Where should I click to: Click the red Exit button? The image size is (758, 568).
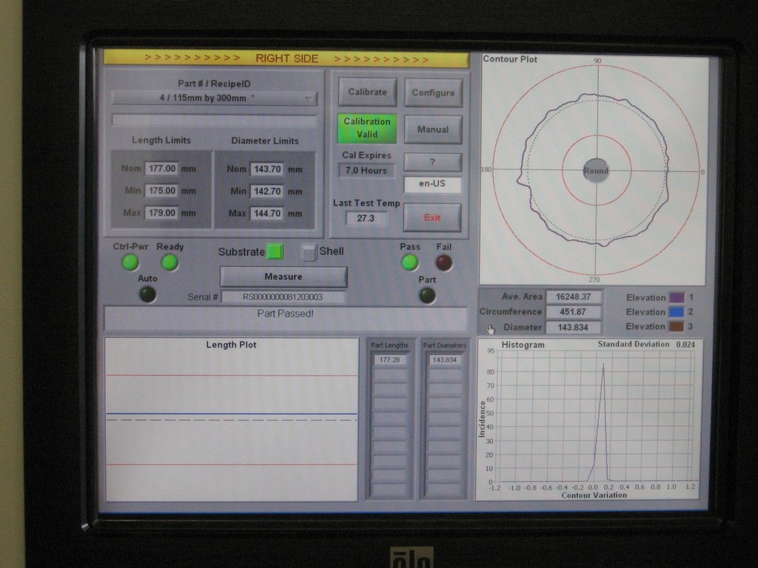(432, 217)
